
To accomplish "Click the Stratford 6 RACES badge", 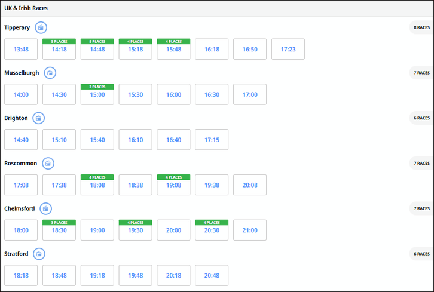I will click(x=421, y=254).
